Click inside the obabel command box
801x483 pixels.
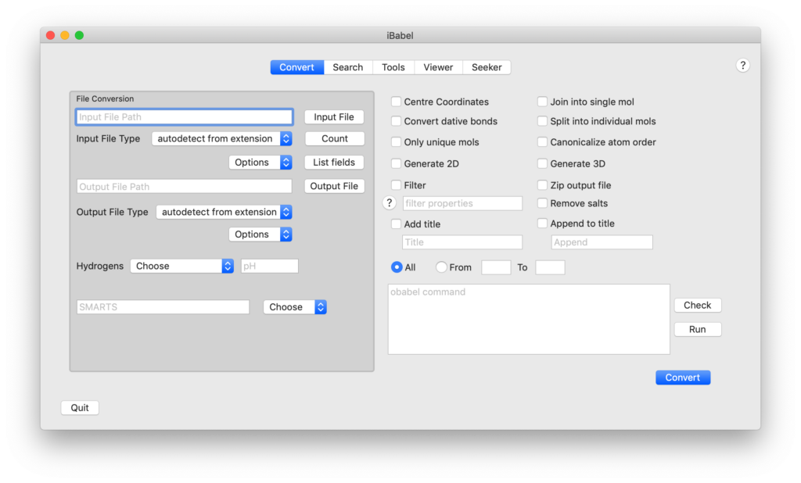529,319
